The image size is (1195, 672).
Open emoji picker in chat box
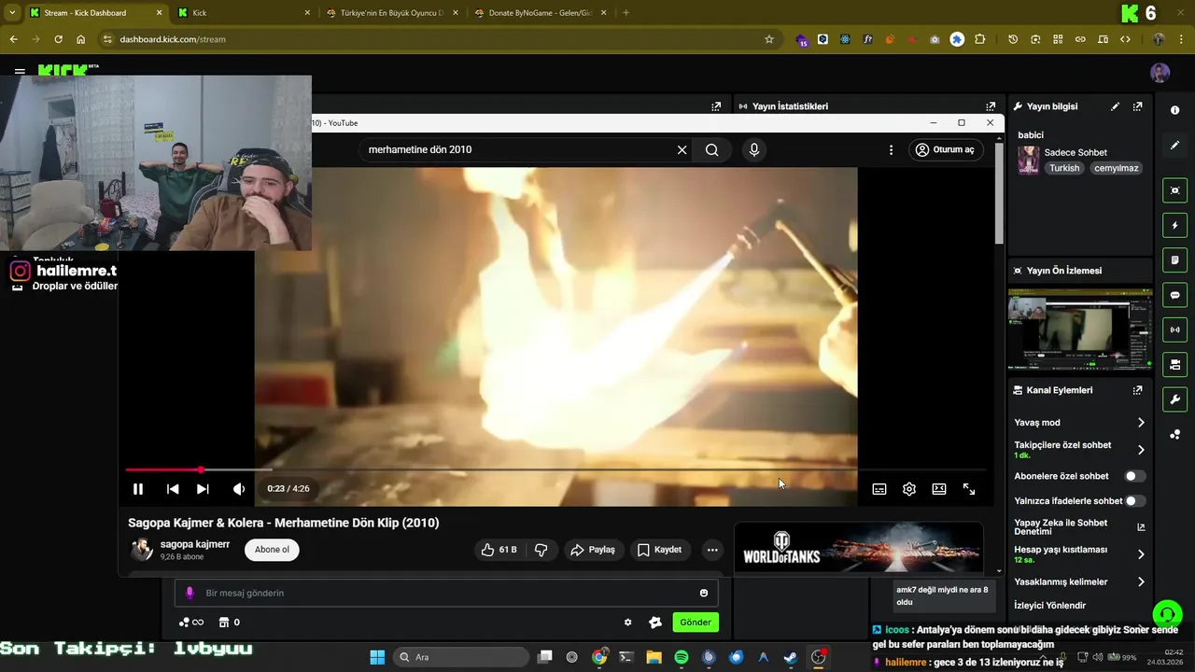coord(704,593)
